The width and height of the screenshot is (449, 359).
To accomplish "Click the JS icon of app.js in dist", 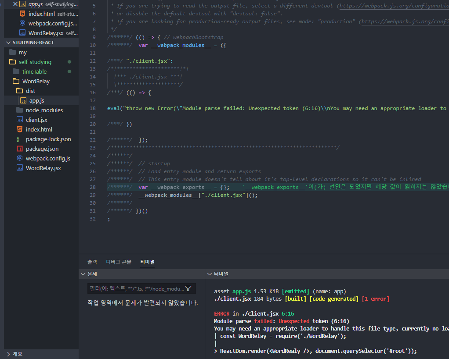I will tap(23, 100).
